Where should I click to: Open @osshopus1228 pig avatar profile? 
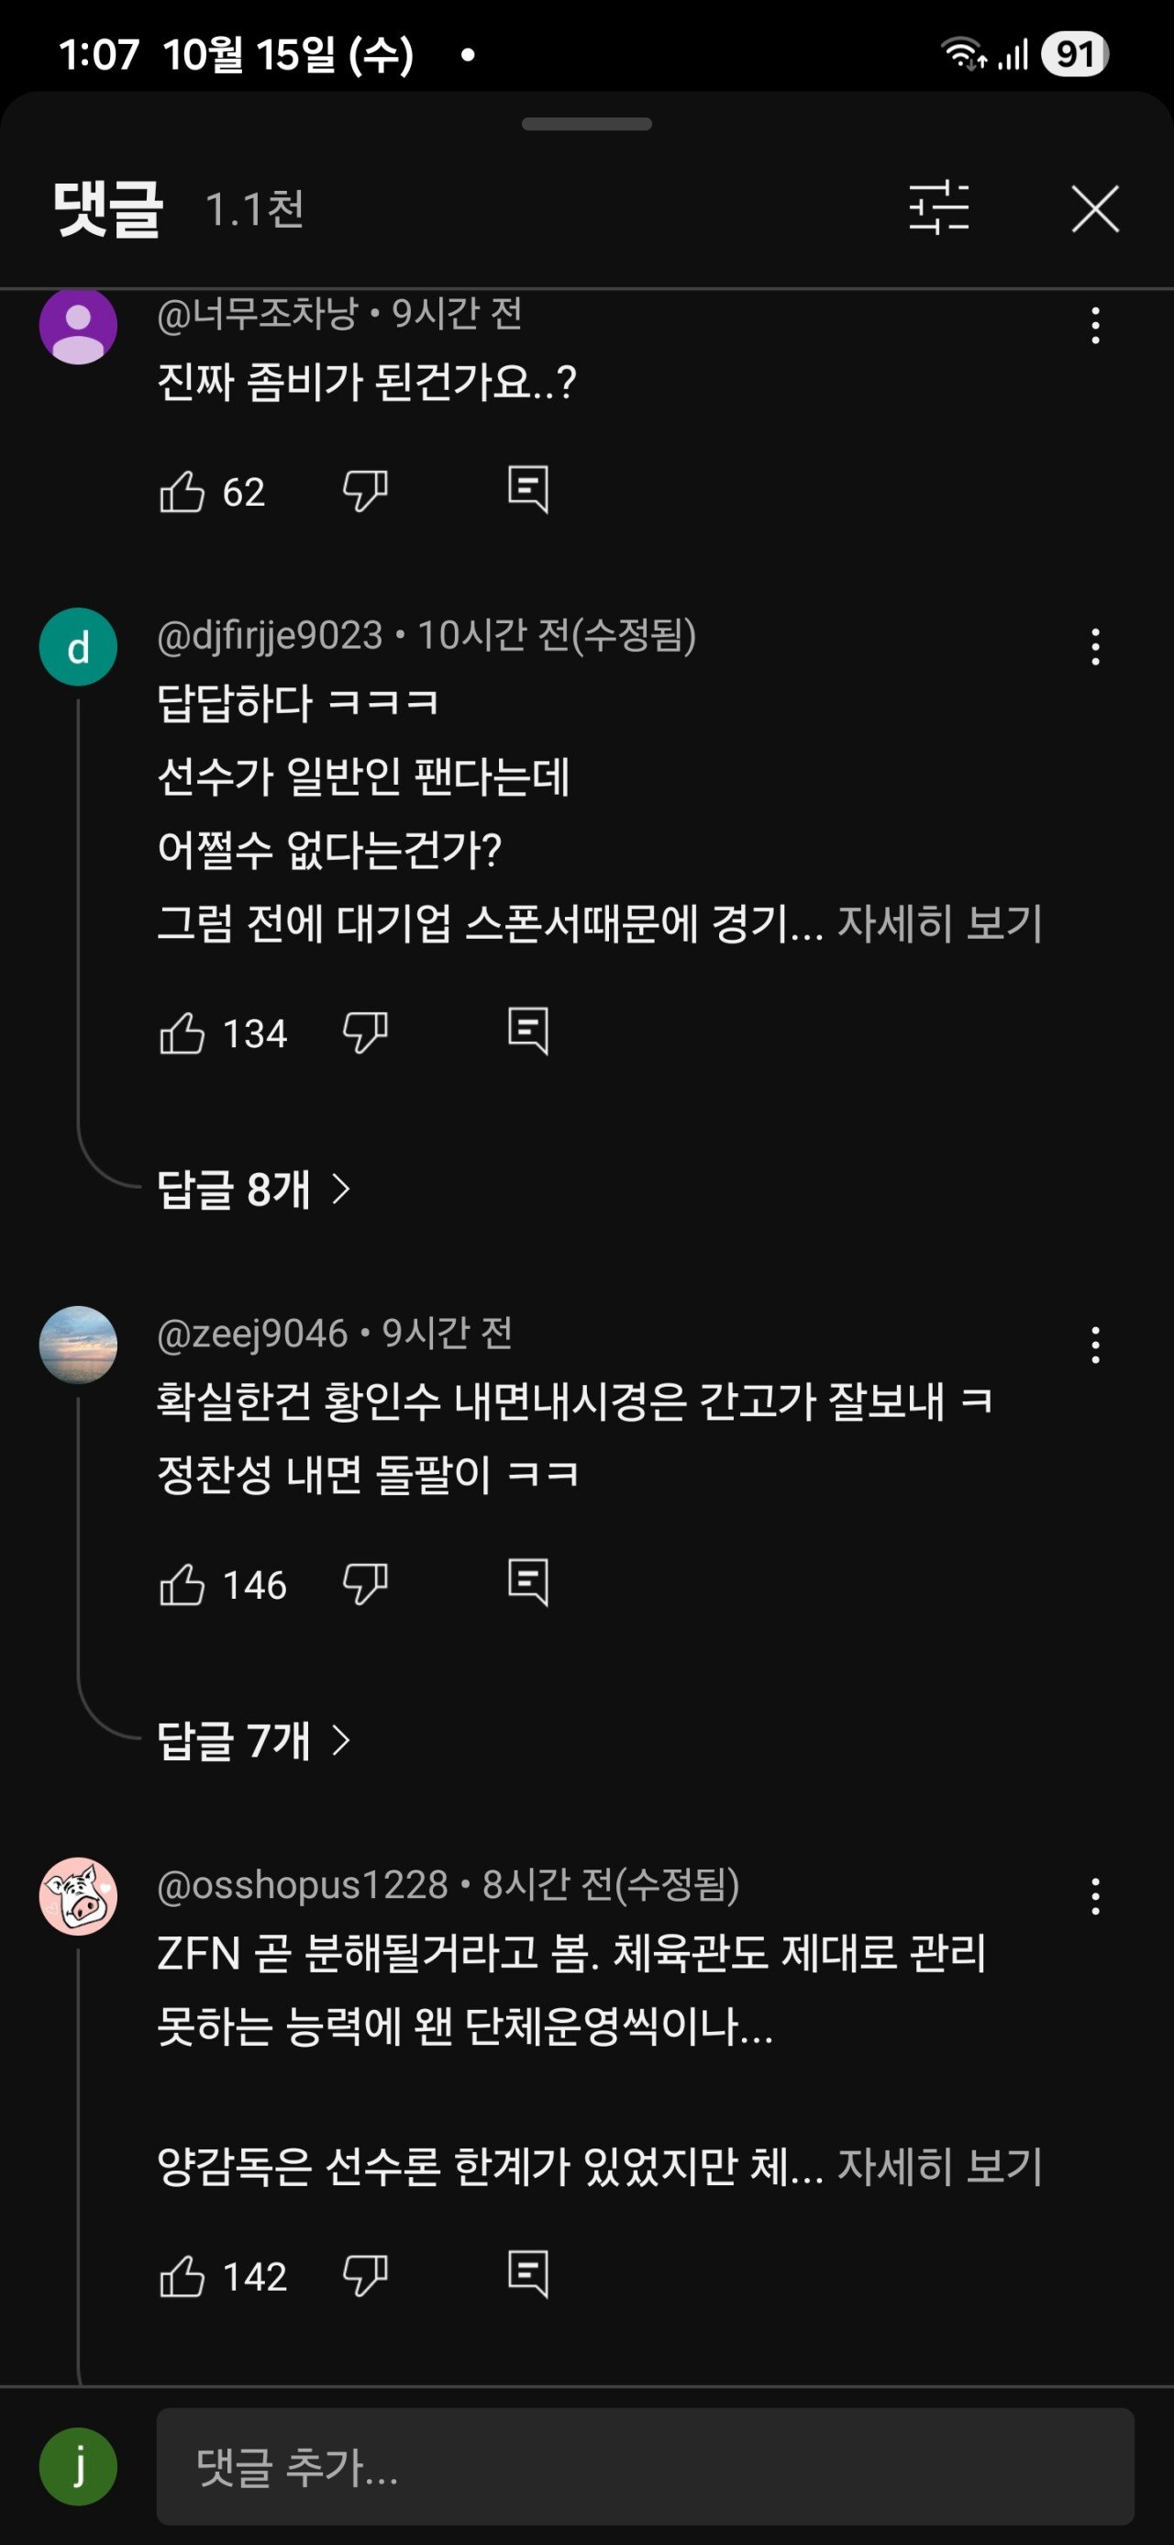coord(78,1896)
